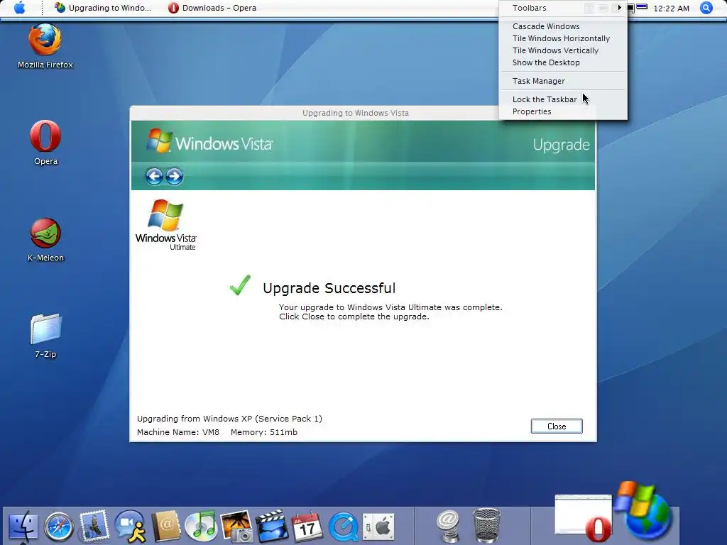Click Upgrading from Windows XP text
This screenshot has width=727, height=545.
tap(229, 419)
